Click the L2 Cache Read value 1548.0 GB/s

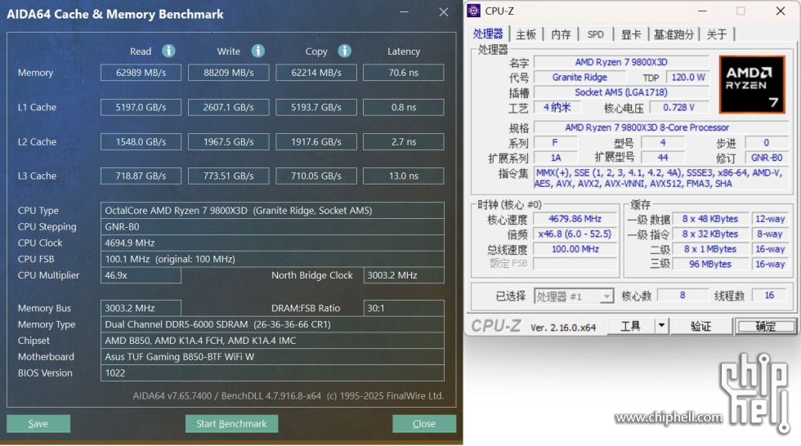(141, 142)
